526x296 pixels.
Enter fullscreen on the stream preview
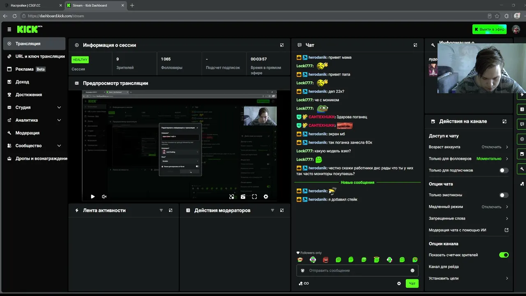[x=254, y=197]
